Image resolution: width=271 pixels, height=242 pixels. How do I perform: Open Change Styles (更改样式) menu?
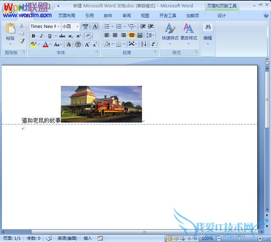coord(189,34)
